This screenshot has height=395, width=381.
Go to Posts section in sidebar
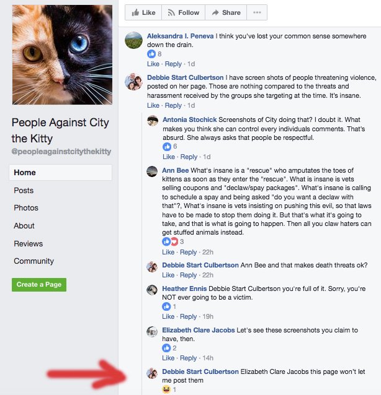(x=24, y=190)
